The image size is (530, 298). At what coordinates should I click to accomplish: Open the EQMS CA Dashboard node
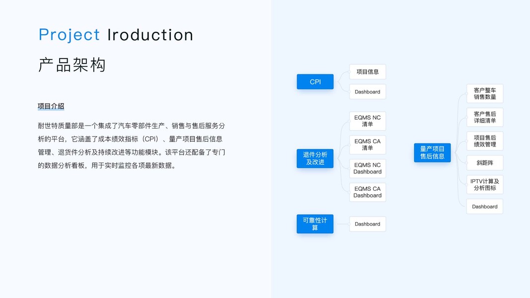[x=368, y=192]
